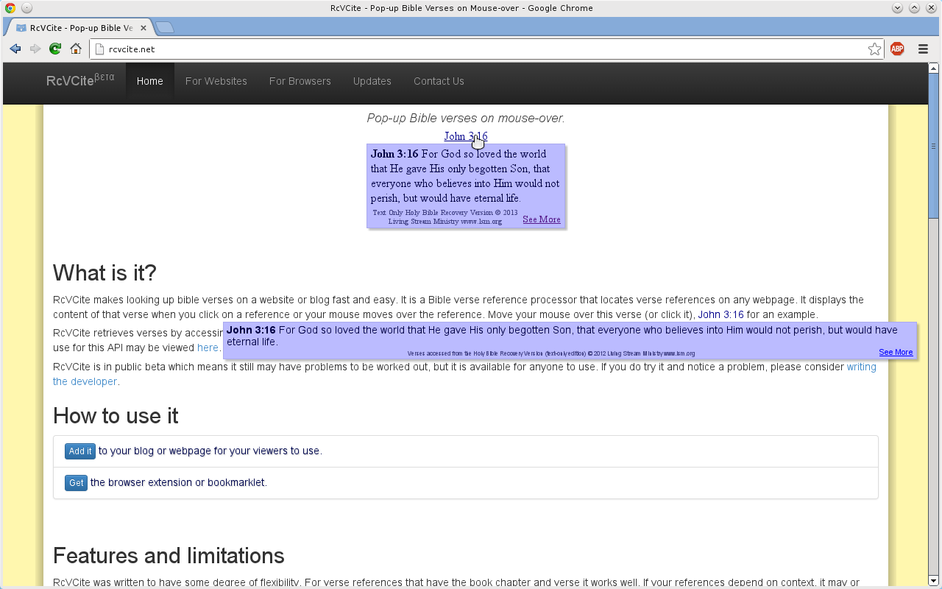
Task: Click window menu button in title bar
Action: pos(26,8)
